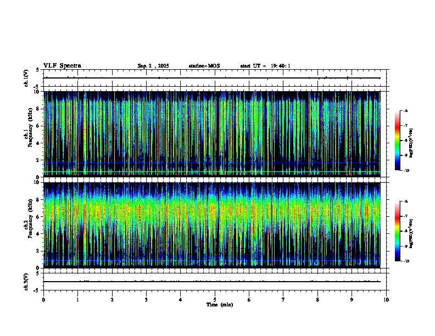
Task: Click the "2" kHz tick of ch.2 spectrogram
Action: 38,251
